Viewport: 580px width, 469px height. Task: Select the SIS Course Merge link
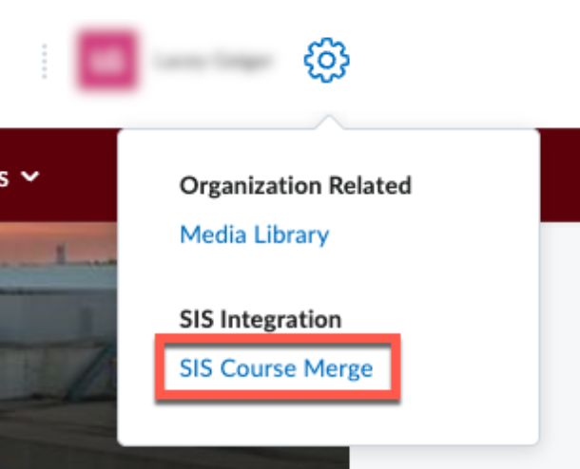pyautogui.click(x=276, y=368)
